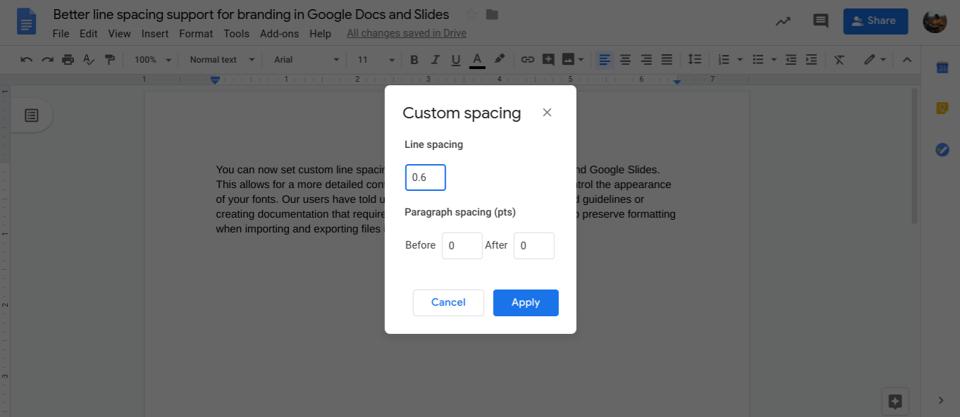
Task: Open editing mode pencil dropdown
Action: pyautogui.click(x=875, y=60)
